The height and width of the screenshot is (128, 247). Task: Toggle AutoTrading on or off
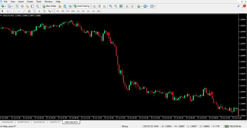[x=82, y=6]
